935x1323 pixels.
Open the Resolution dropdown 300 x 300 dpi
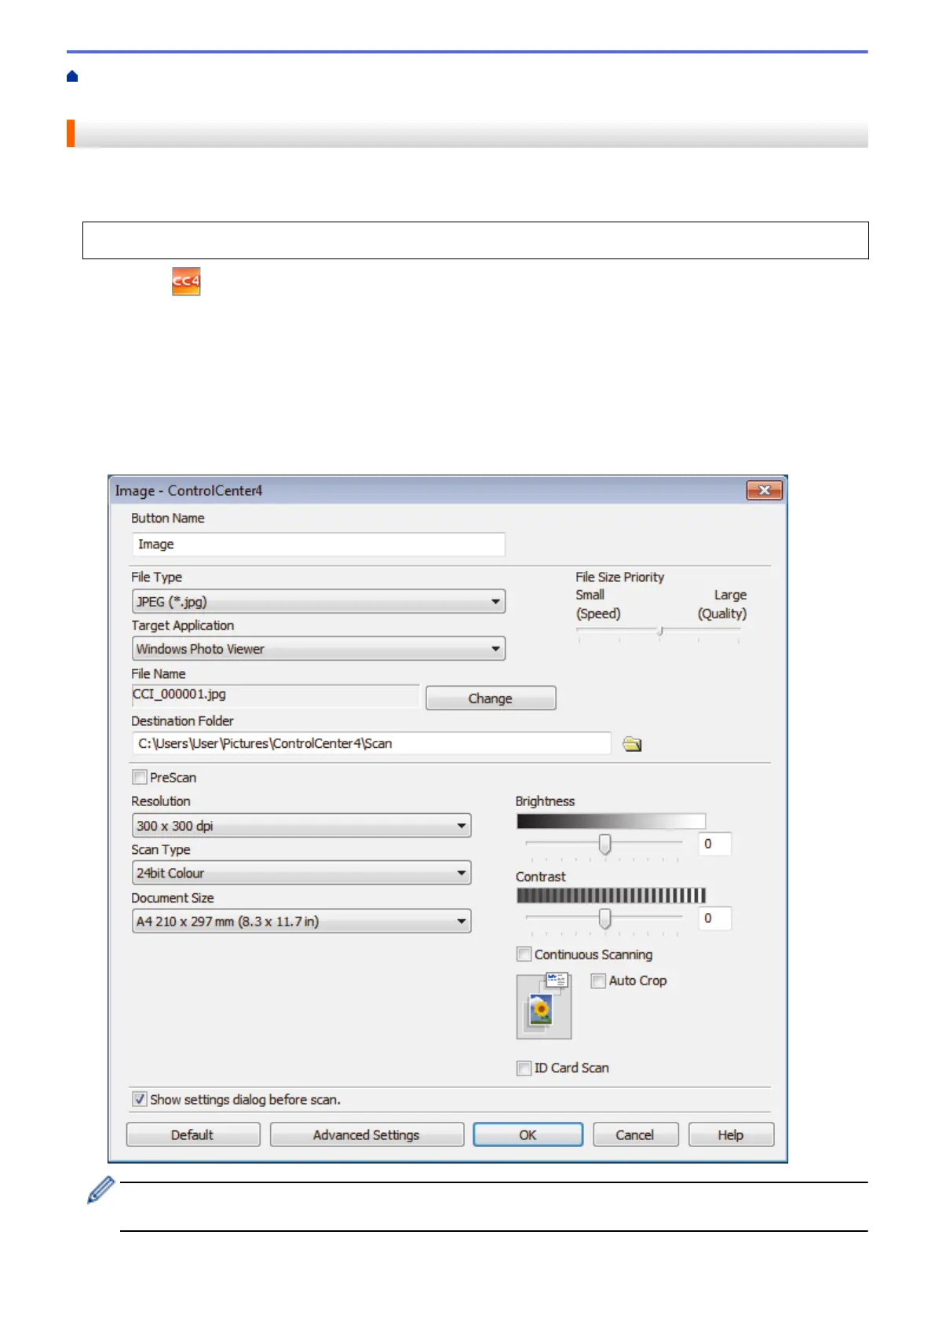301,826
